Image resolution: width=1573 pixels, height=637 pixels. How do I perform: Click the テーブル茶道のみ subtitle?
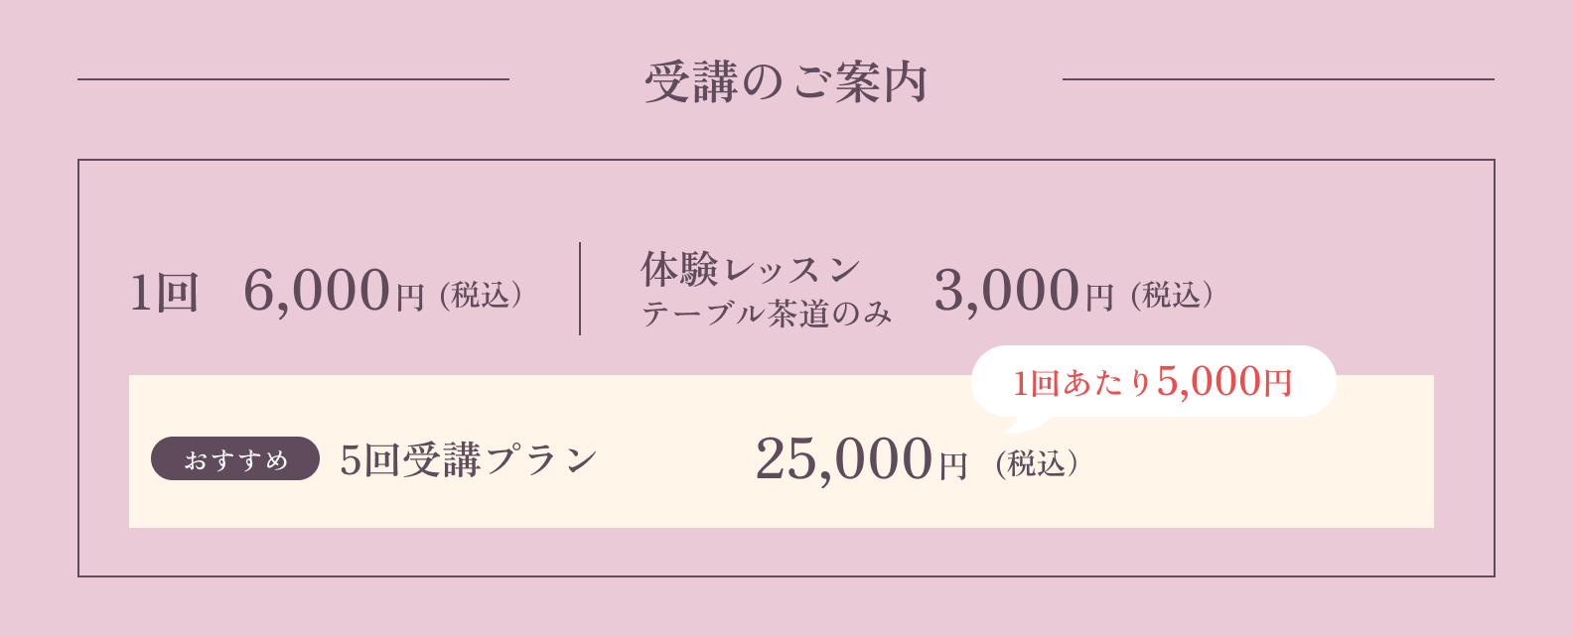[766, 315]
